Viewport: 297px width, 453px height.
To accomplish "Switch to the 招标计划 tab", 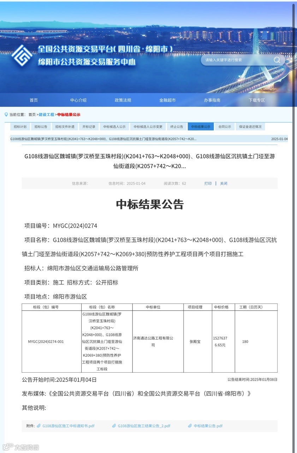I will [20, 127].
